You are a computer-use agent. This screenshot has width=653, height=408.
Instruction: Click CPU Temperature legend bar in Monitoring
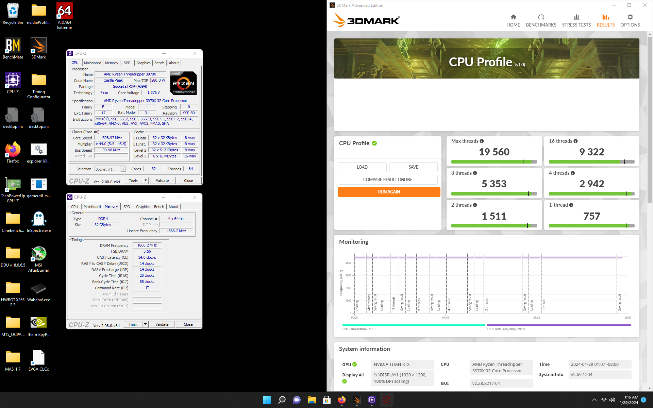tap(414, 325)
